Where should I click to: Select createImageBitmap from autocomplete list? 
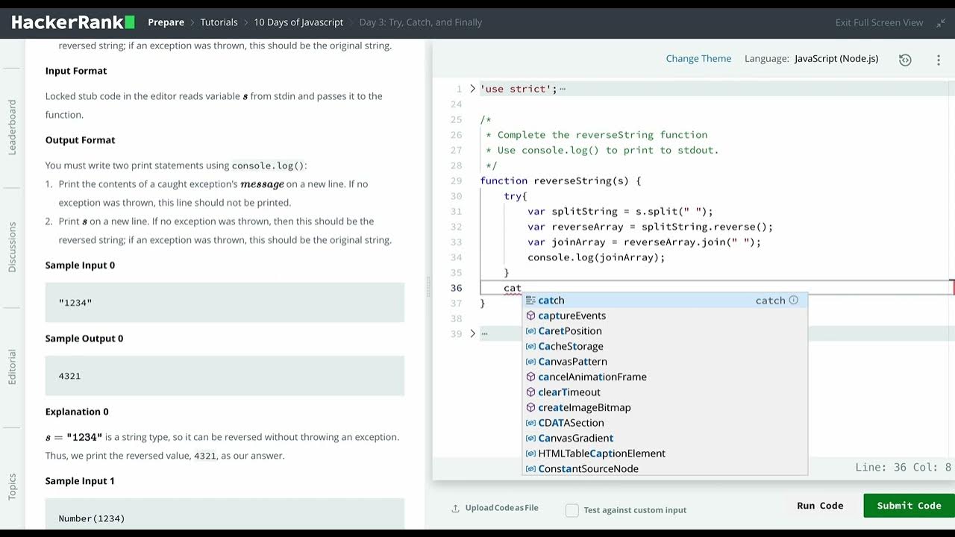664,407
